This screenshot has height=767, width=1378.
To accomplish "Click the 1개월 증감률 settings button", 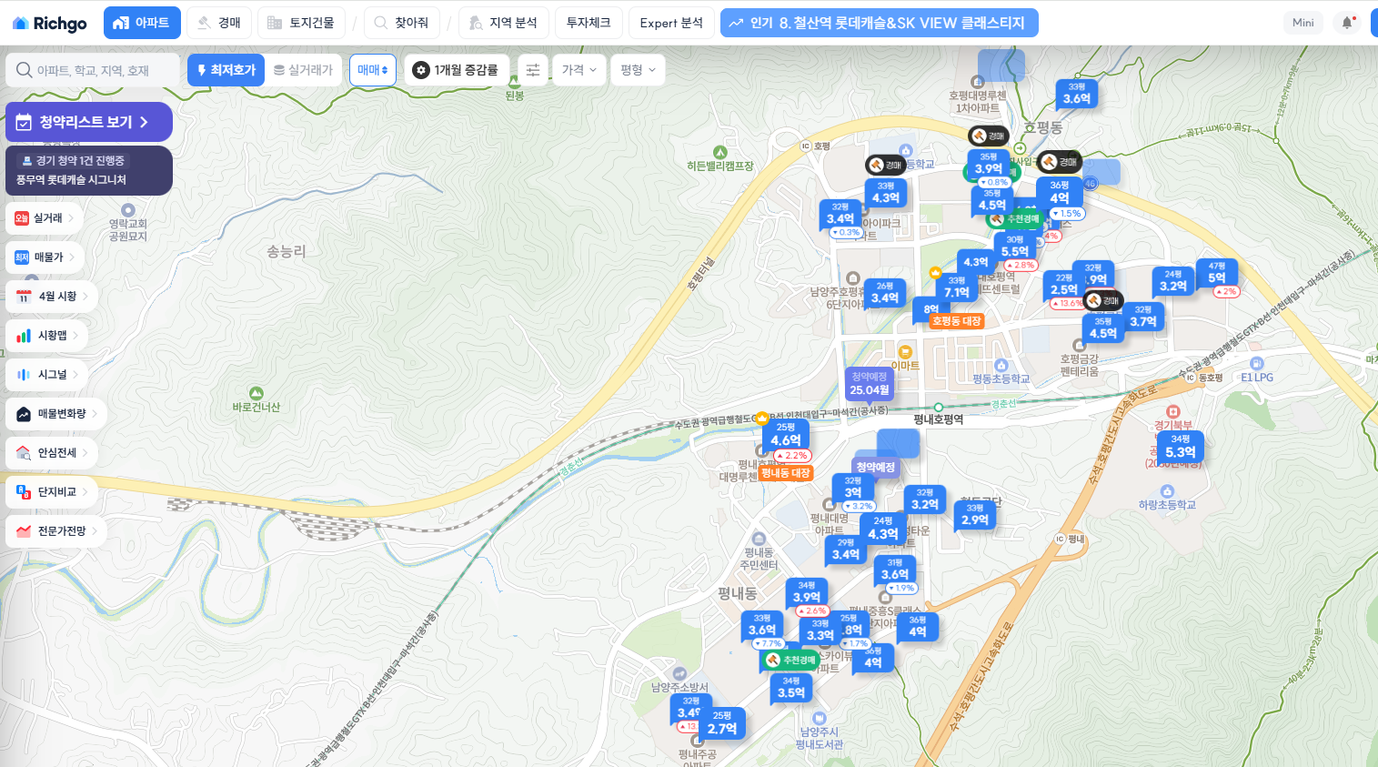I will tap(456, 70).
